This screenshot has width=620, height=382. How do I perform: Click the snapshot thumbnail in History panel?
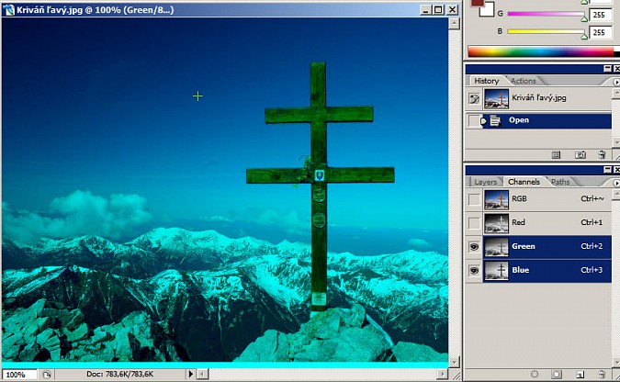pyautogui.click(x=496, y=98)
